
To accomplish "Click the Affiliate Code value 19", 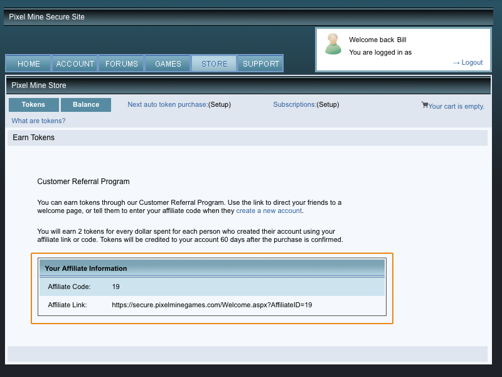I will [x=116, y=287].
